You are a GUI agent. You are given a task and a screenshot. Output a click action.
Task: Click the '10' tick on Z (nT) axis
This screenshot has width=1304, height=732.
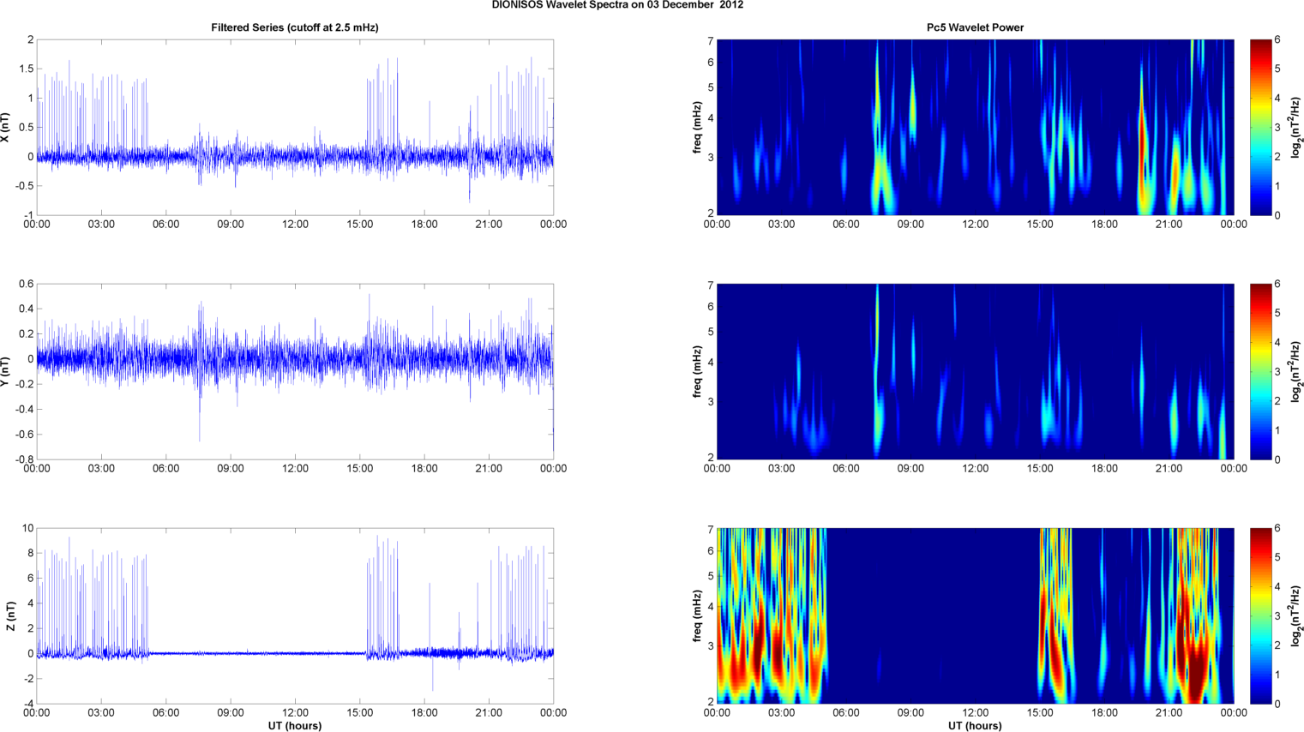(28, 528)
